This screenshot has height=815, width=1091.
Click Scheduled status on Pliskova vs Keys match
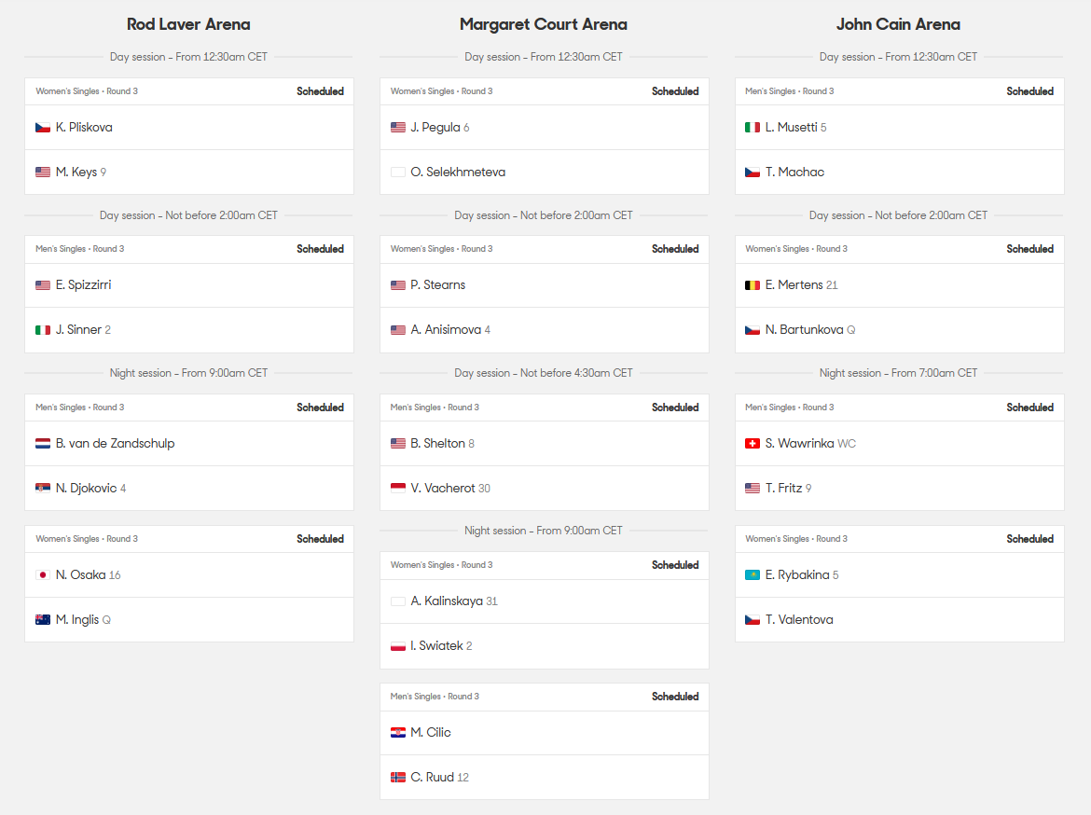point(320,91)
